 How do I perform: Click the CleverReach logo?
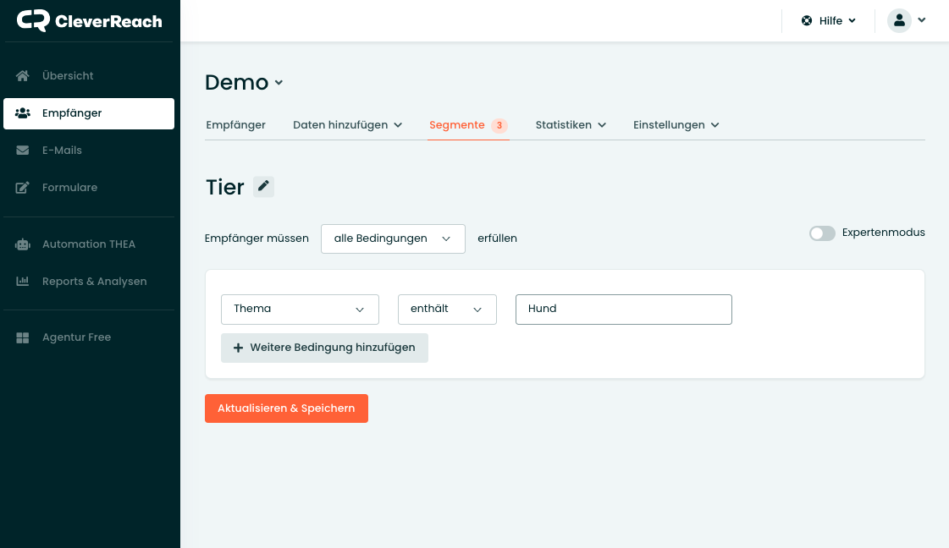point(89,20)
